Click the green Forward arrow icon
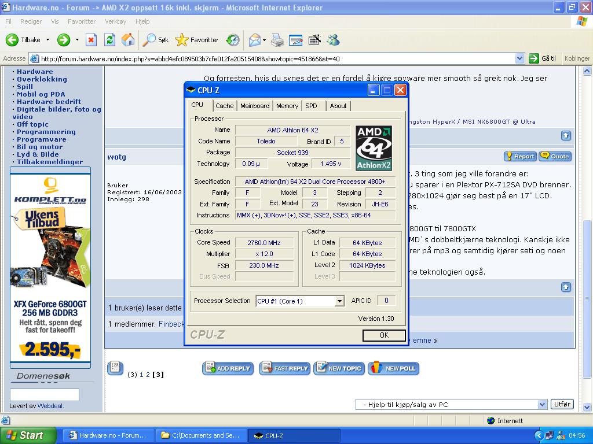 coord(64,40)
